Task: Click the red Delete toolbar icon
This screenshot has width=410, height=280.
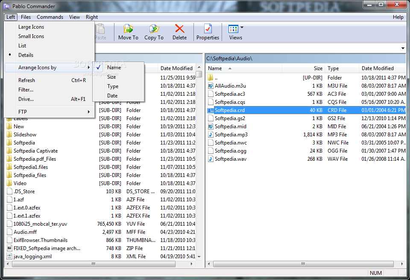Action: tap(179, 29)
